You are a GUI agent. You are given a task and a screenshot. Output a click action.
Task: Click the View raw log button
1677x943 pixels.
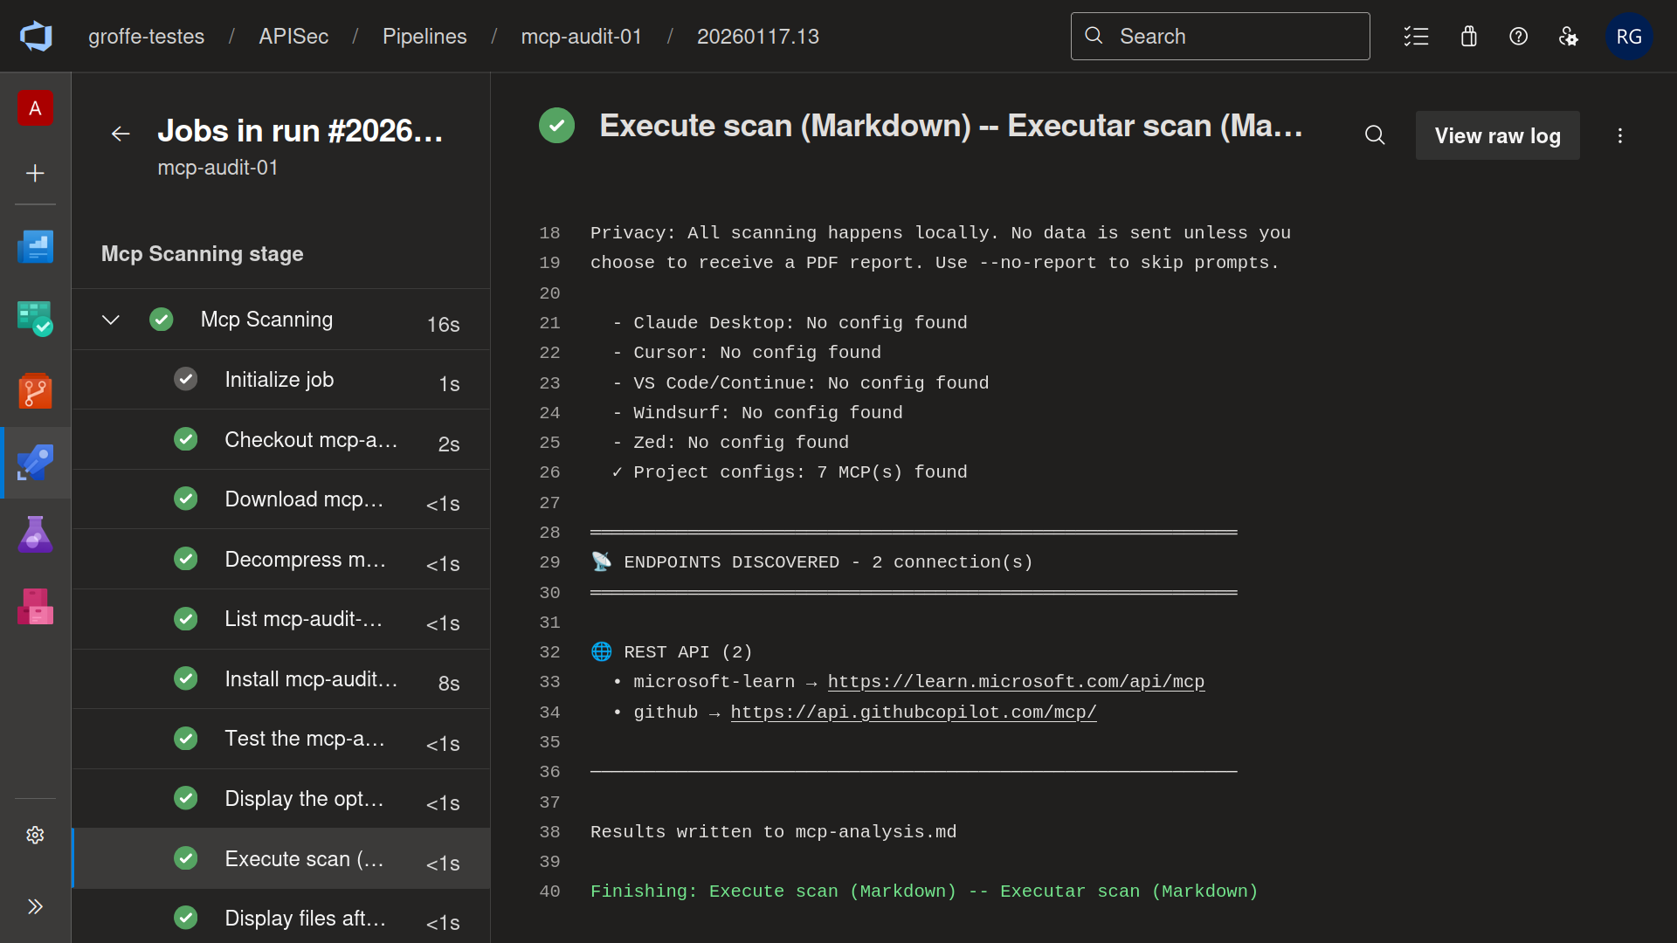1497,135
